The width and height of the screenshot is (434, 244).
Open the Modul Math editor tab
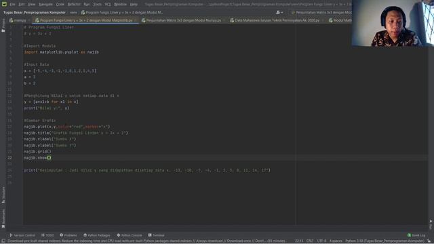[x=340, y=20]
